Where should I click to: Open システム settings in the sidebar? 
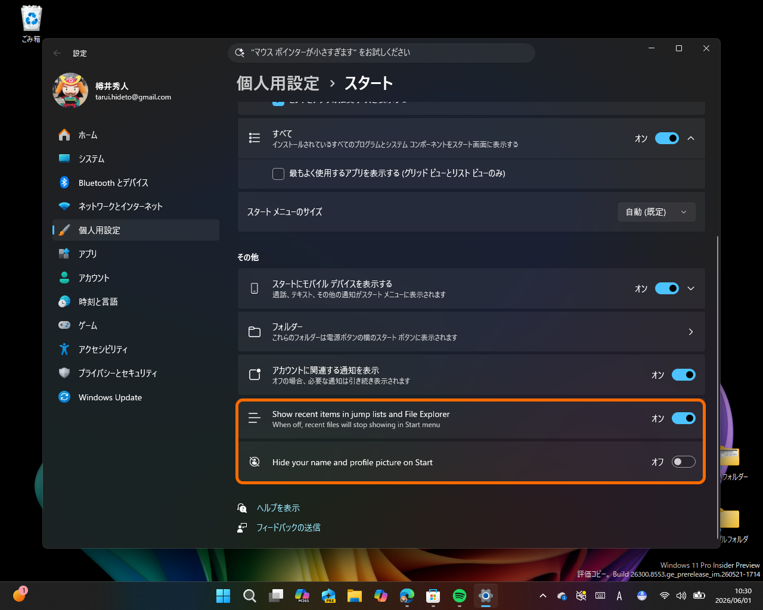point(136,159)
